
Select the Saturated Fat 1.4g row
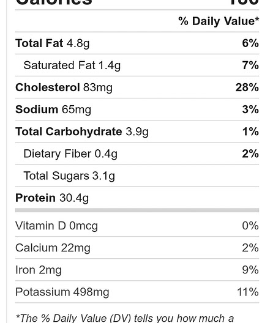point(137,65)
